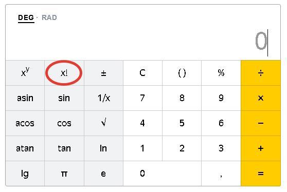This screenshot has height=192, width=287.
Task: Click the parentheses key
Action: [182, 73]
